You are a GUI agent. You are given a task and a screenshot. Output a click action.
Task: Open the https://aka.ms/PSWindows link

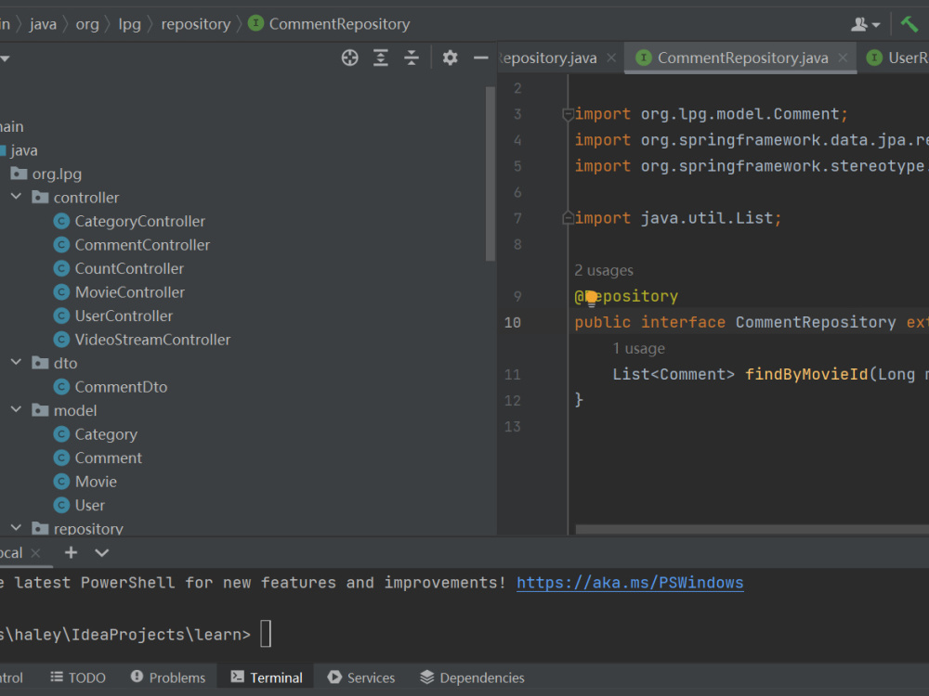pos(630,583)
